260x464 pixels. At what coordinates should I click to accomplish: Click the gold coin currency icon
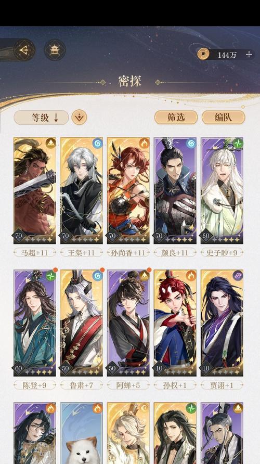click(x=203, y=54)
